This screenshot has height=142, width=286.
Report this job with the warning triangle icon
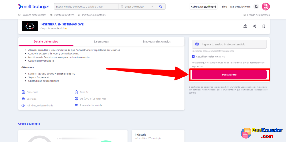pyautogui.click(x=245, y=26)
